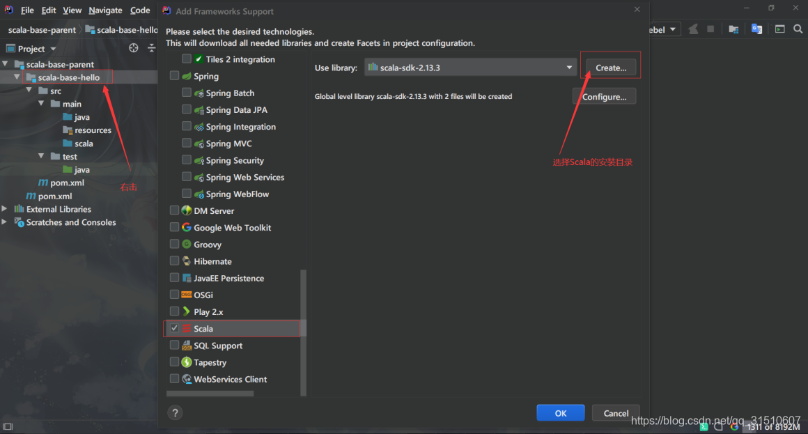The width and height of the screenshot is (808, 434).
Task: Cancel the Add Frameworks Support dialog
Action: [x=615, y=413]
